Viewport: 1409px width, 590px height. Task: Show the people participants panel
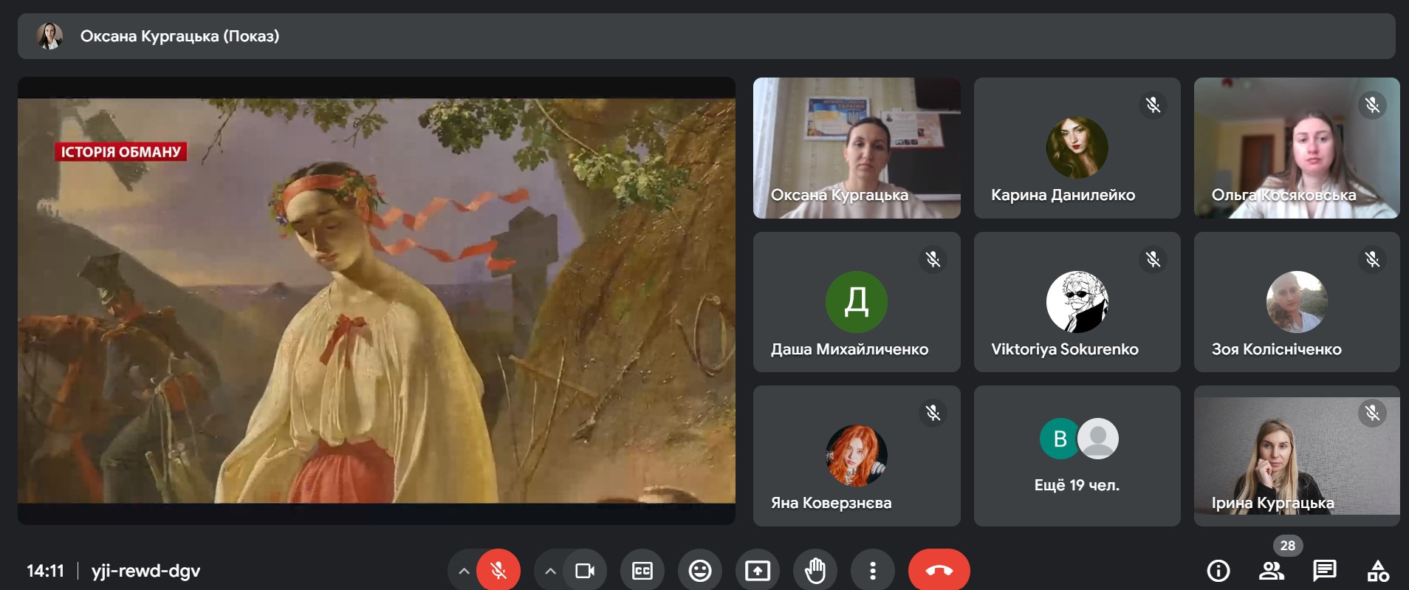[1272, 571]
